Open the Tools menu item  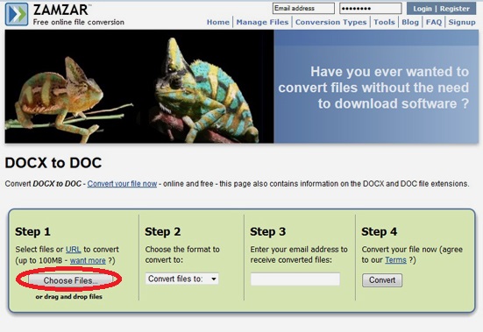384,22
